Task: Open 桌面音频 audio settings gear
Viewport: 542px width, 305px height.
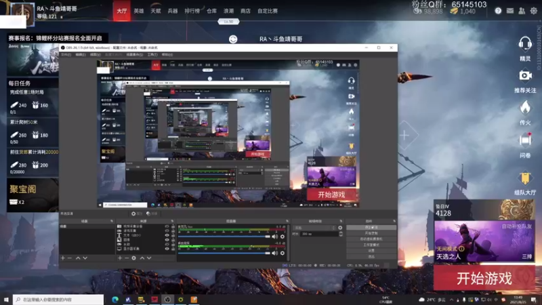Action: [x=283, y=253]
